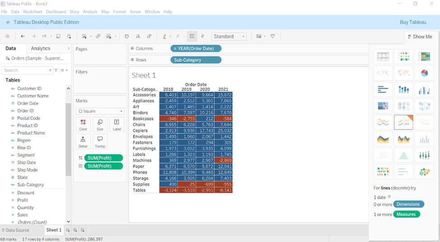Open the Color mark card

click(x=83, y=125)
